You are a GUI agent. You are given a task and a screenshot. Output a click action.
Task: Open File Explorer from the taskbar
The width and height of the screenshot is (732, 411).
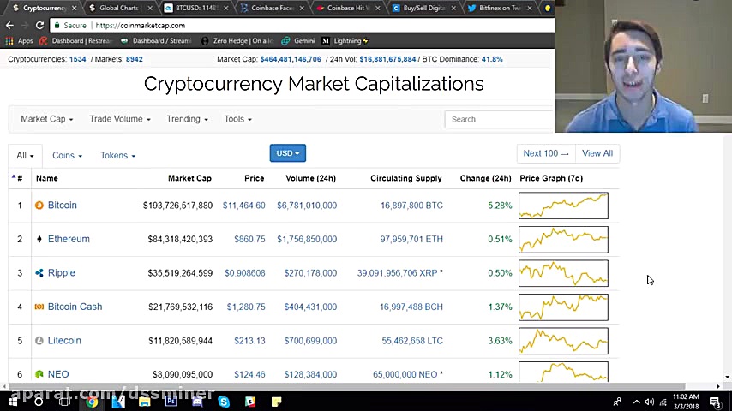[x=144, y=402]
